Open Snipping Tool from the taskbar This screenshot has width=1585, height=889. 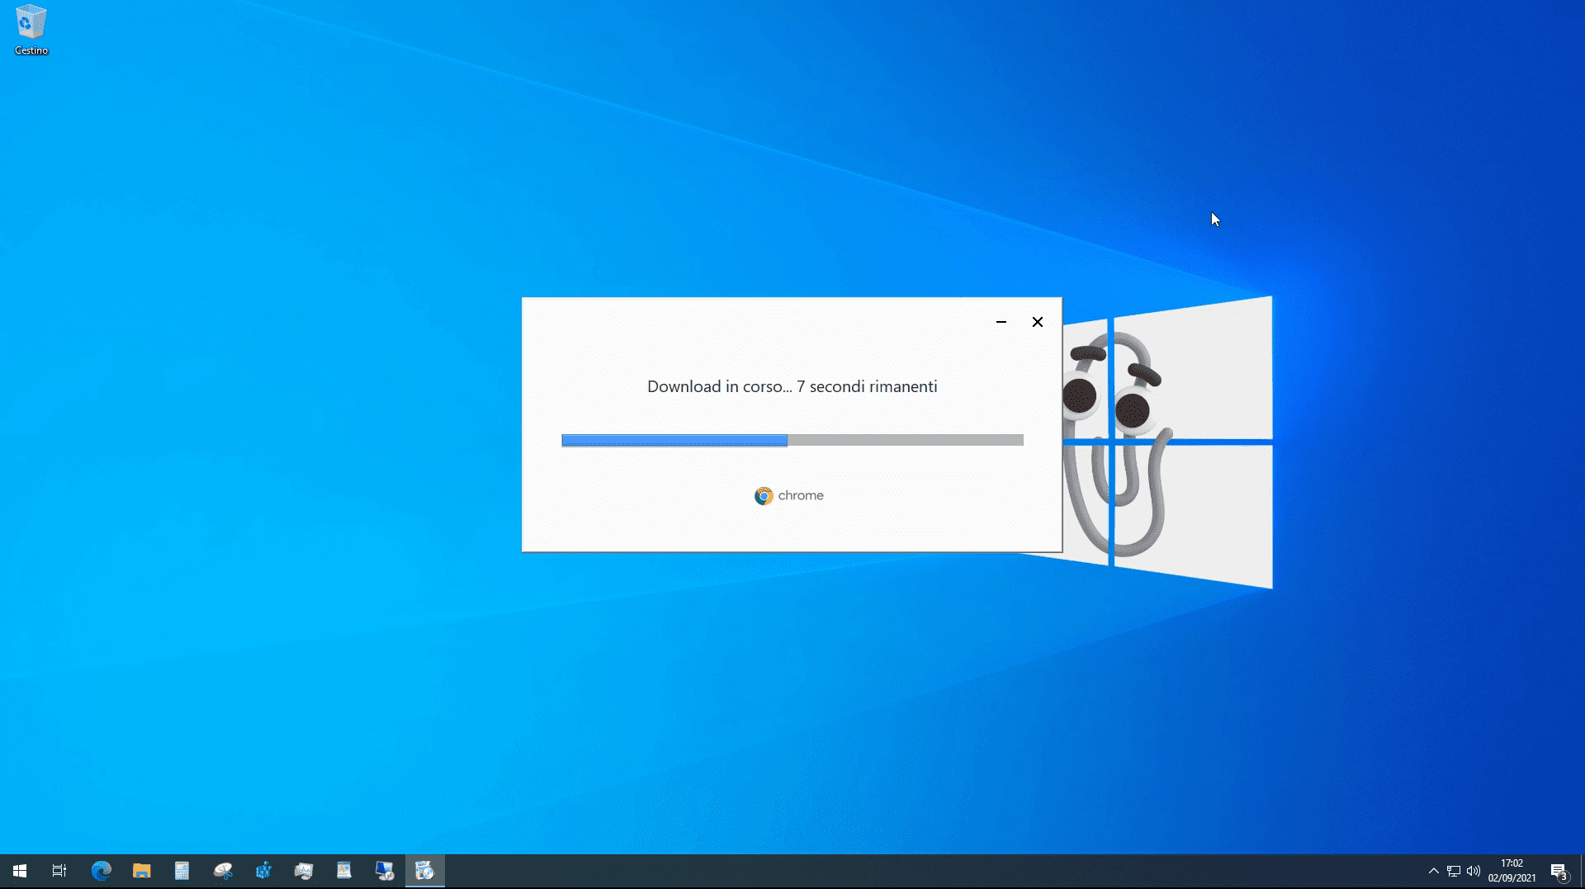223,871
